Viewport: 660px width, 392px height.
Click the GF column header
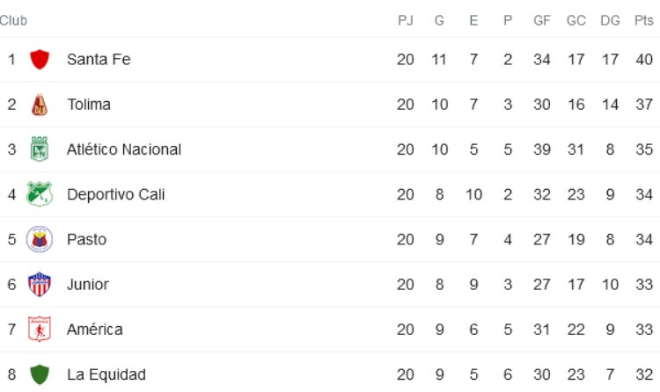[542, 20]
